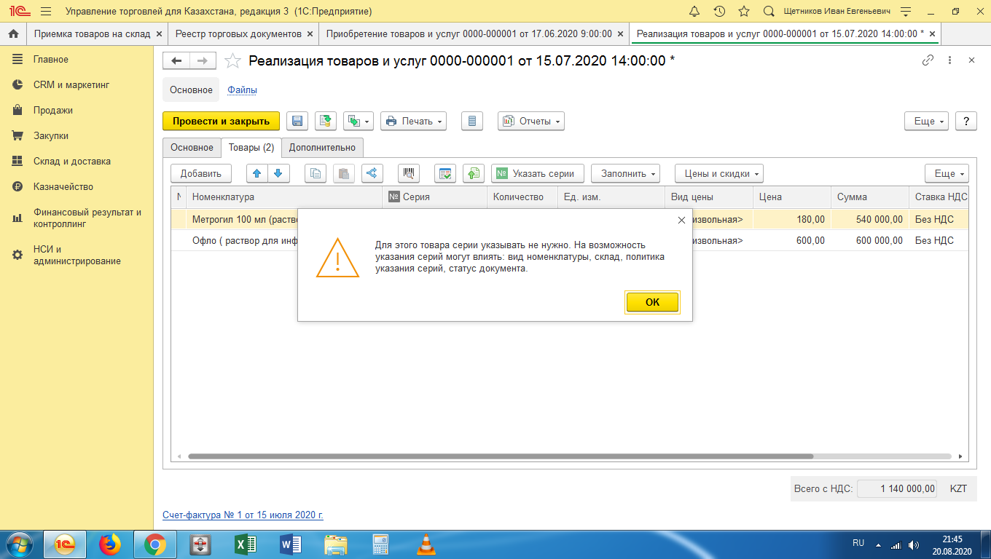This screenshot has height=559, width=991.
Task: Open notifications bell icon
Action: click(x=694, y=12)
